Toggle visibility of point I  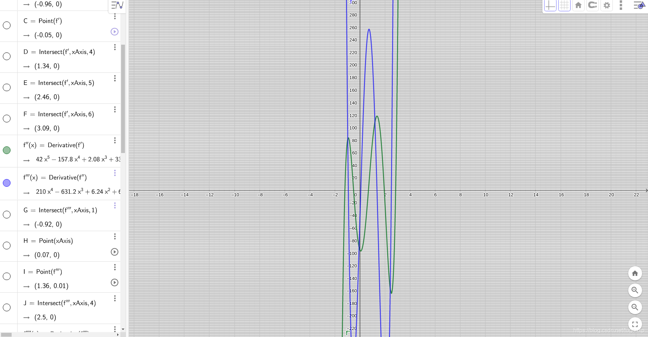pyautogui.click(x=7, y=276)
